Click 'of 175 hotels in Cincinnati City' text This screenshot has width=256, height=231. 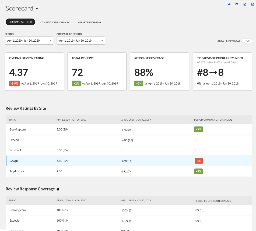click(216, 62)
